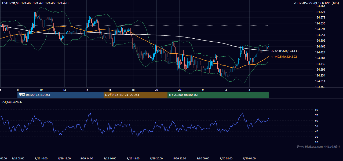Click RSI axis level 20
The width and height of the screenshot is (343, 161).
pyautogui.click(x=316, y=142)
